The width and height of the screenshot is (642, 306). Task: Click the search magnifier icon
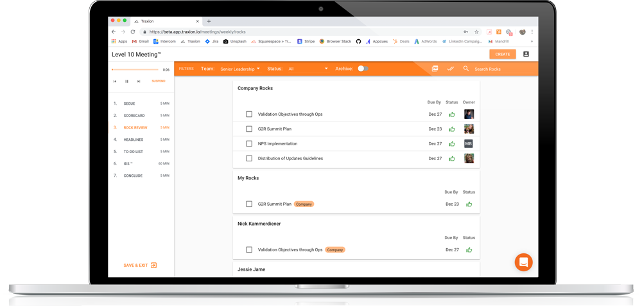click(x=466, y=69)
